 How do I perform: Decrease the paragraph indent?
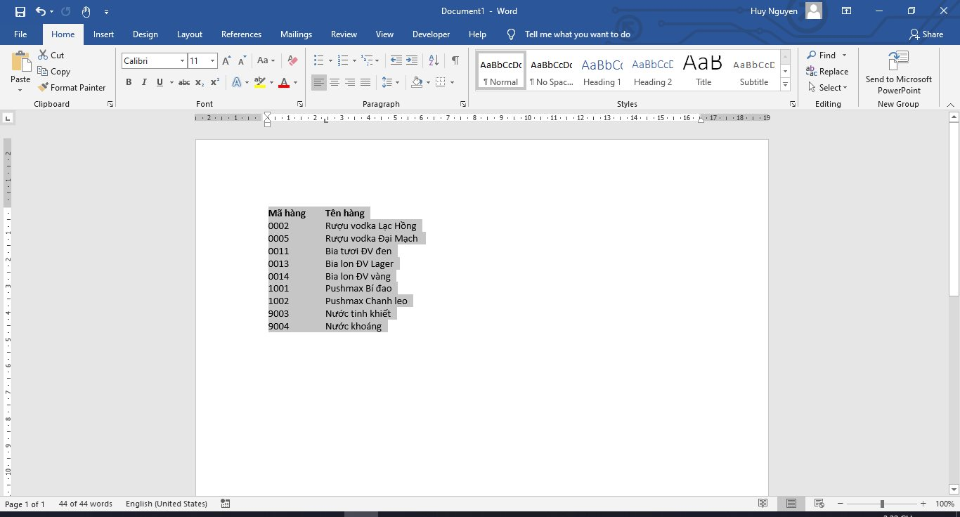point(396,60)
